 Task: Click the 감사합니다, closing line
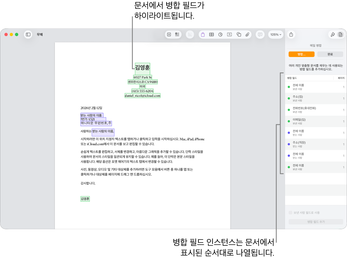point(88,183)
